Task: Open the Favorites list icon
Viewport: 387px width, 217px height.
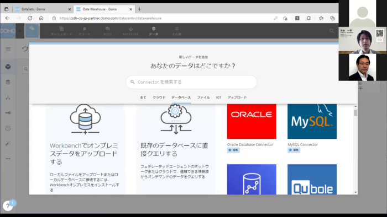Action: click(321, 18)
